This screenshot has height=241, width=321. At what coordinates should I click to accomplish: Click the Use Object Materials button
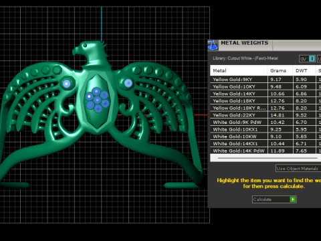(x=298, y=169)
